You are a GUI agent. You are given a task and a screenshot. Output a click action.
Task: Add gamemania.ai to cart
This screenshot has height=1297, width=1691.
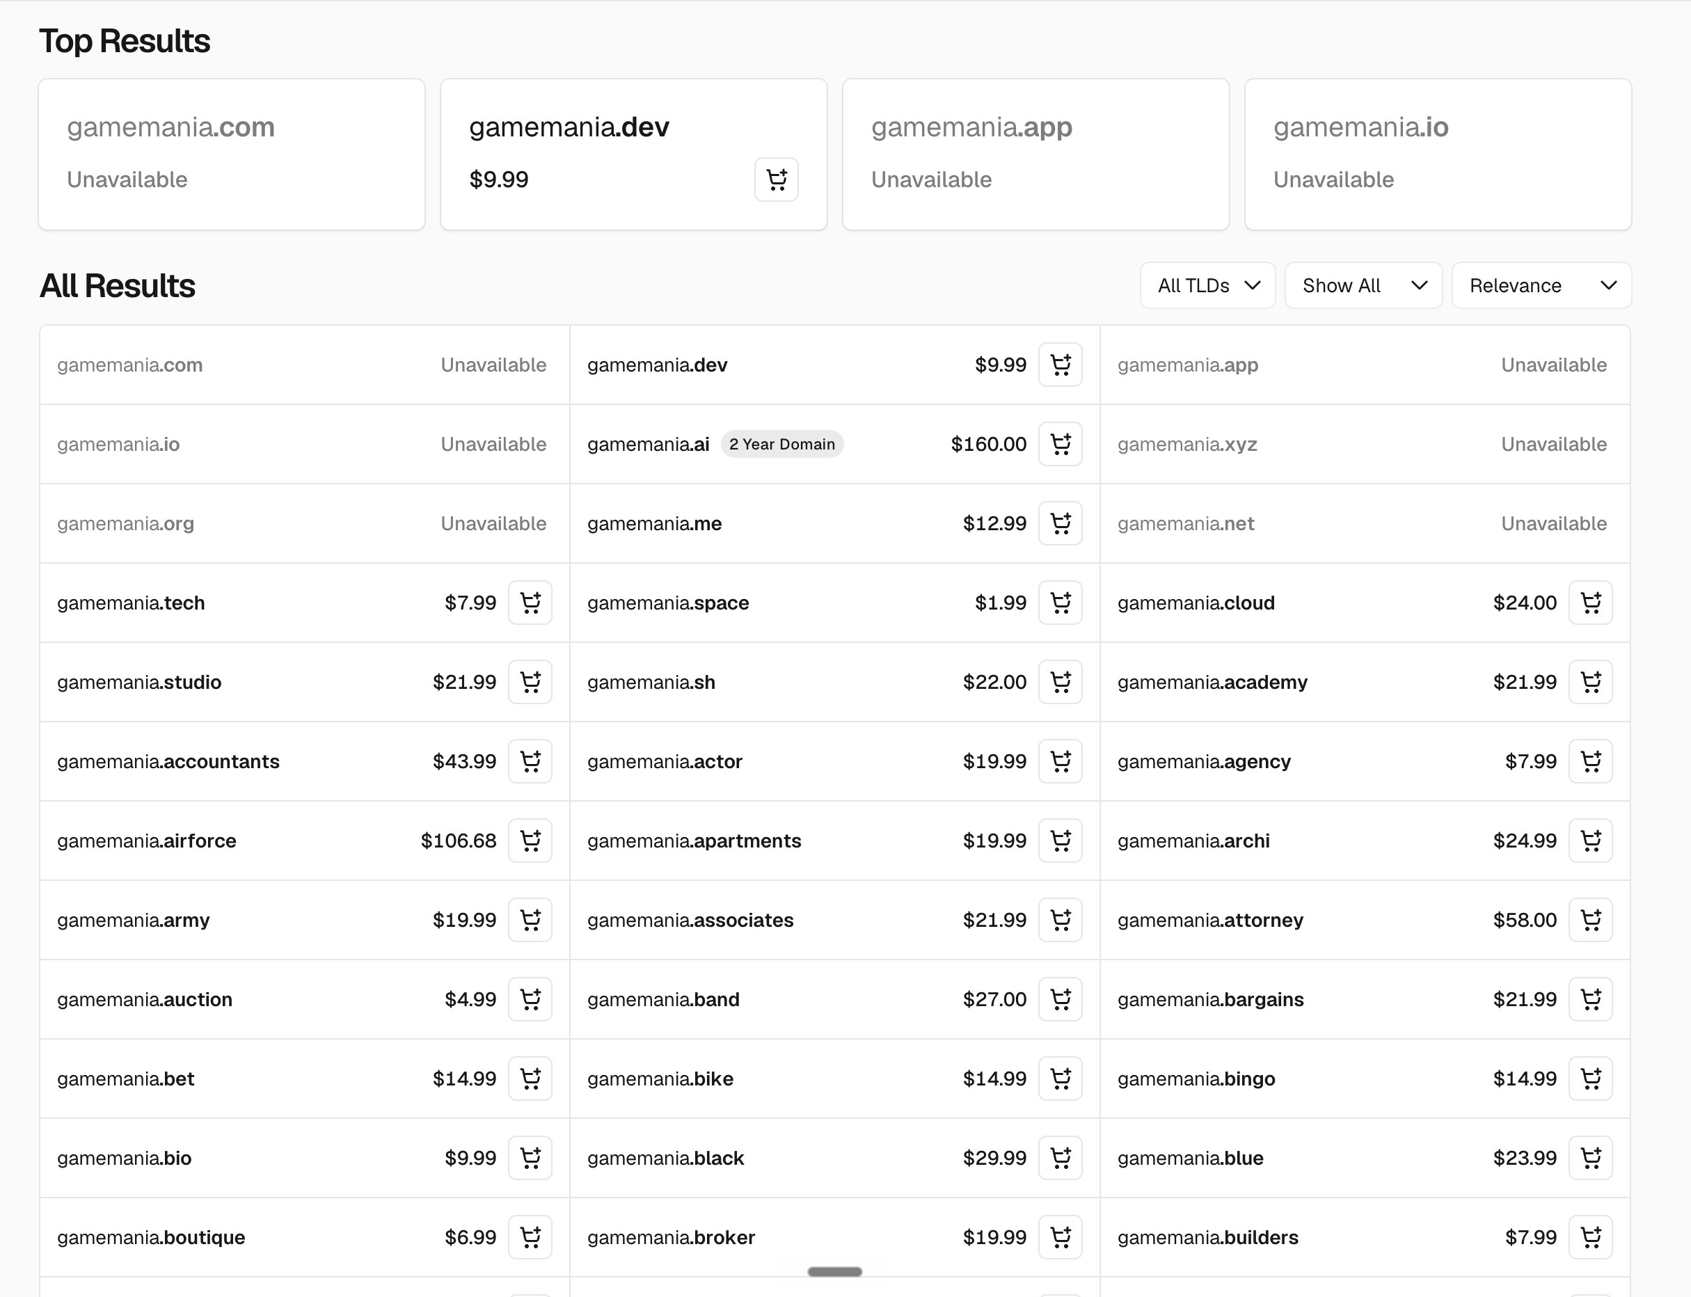pyautogui.click(x=1060, y=444)
